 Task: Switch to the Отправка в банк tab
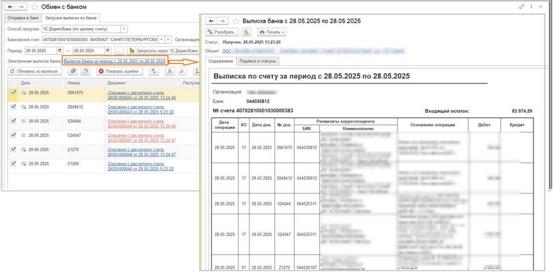click(20, 18)
